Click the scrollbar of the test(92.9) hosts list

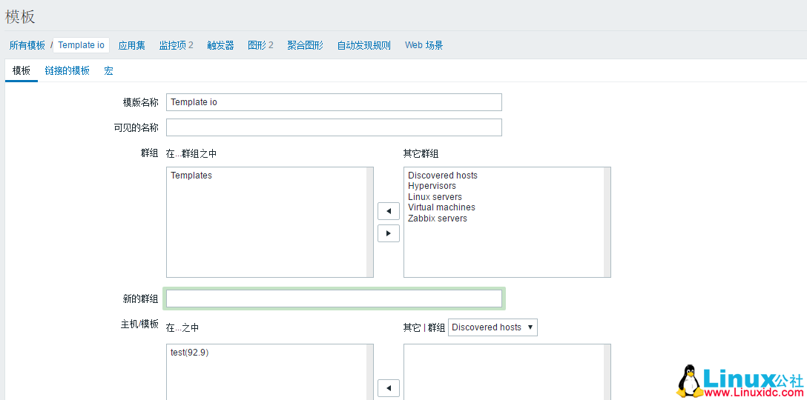[369, 373]
